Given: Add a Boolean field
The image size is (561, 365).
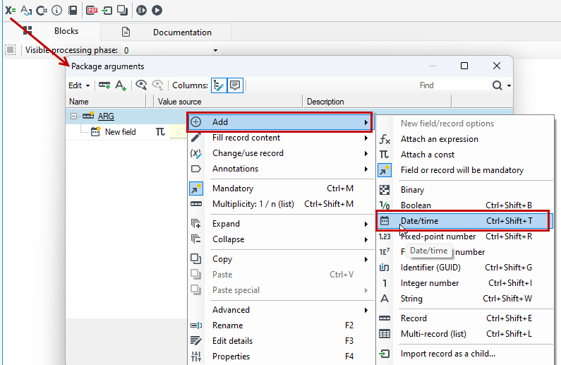Looking at the screenshot, I should click(x=465, y=205).
